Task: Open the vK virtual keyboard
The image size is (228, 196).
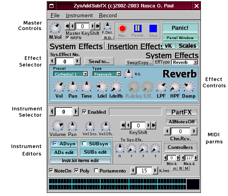Action: (169, 45)
